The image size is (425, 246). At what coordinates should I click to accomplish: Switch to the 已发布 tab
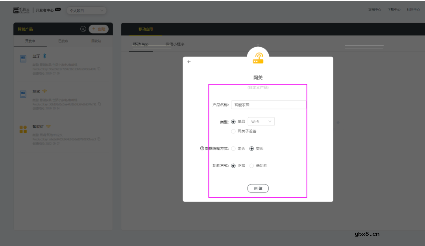[x=63, y=41]
